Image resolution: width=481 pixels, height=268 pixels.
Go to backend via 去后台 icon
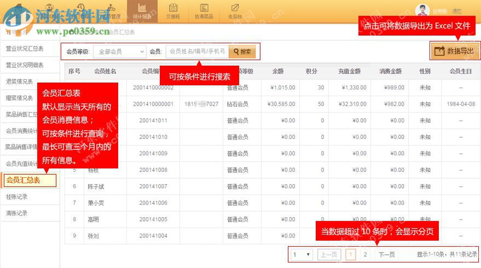click(235, 11)
